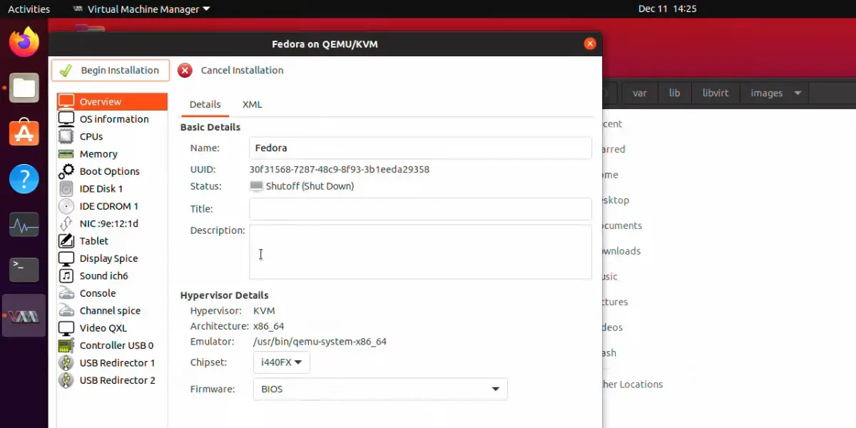Click the Begin Installation checkmark icon
The image size is (856, 428).
66,71
